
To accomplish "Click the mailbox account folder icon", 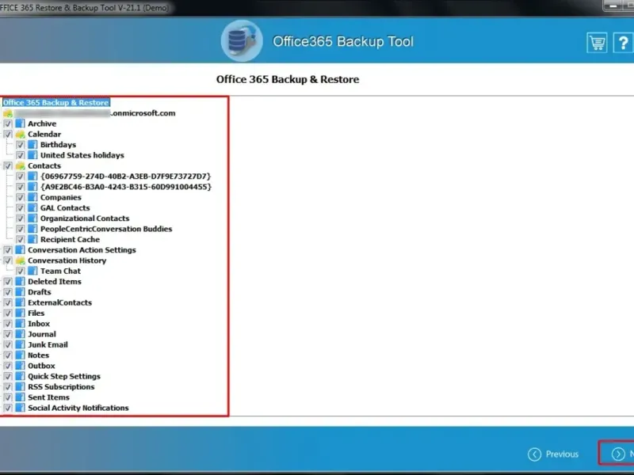I will (x=8, y=113).
